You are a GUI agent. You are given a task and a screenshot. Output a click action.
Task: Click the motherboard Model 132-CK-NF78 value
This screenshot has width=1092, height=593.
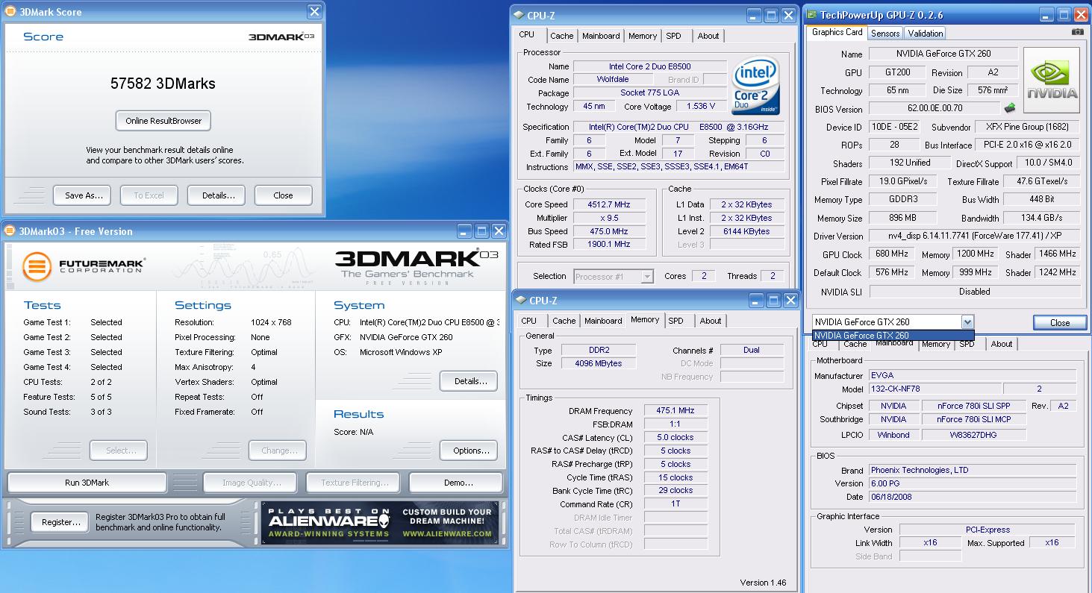point(934,389)
